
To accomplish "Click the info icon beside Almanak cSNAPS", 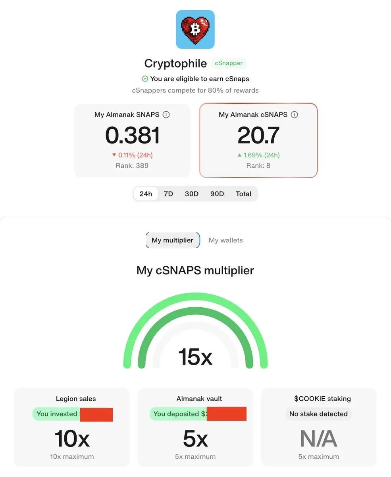I will [295, 114].
